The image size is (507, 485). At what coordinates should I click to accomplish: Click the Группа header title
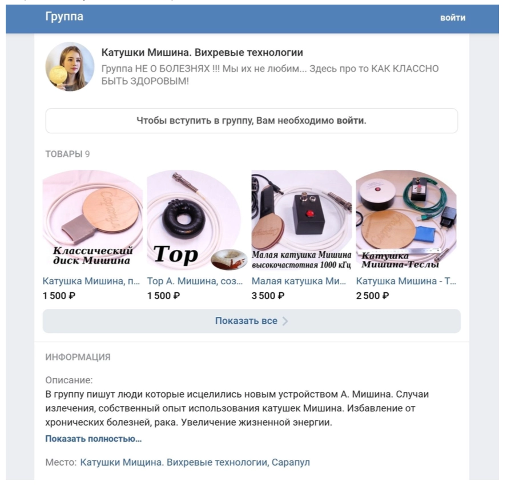[64, 17]
